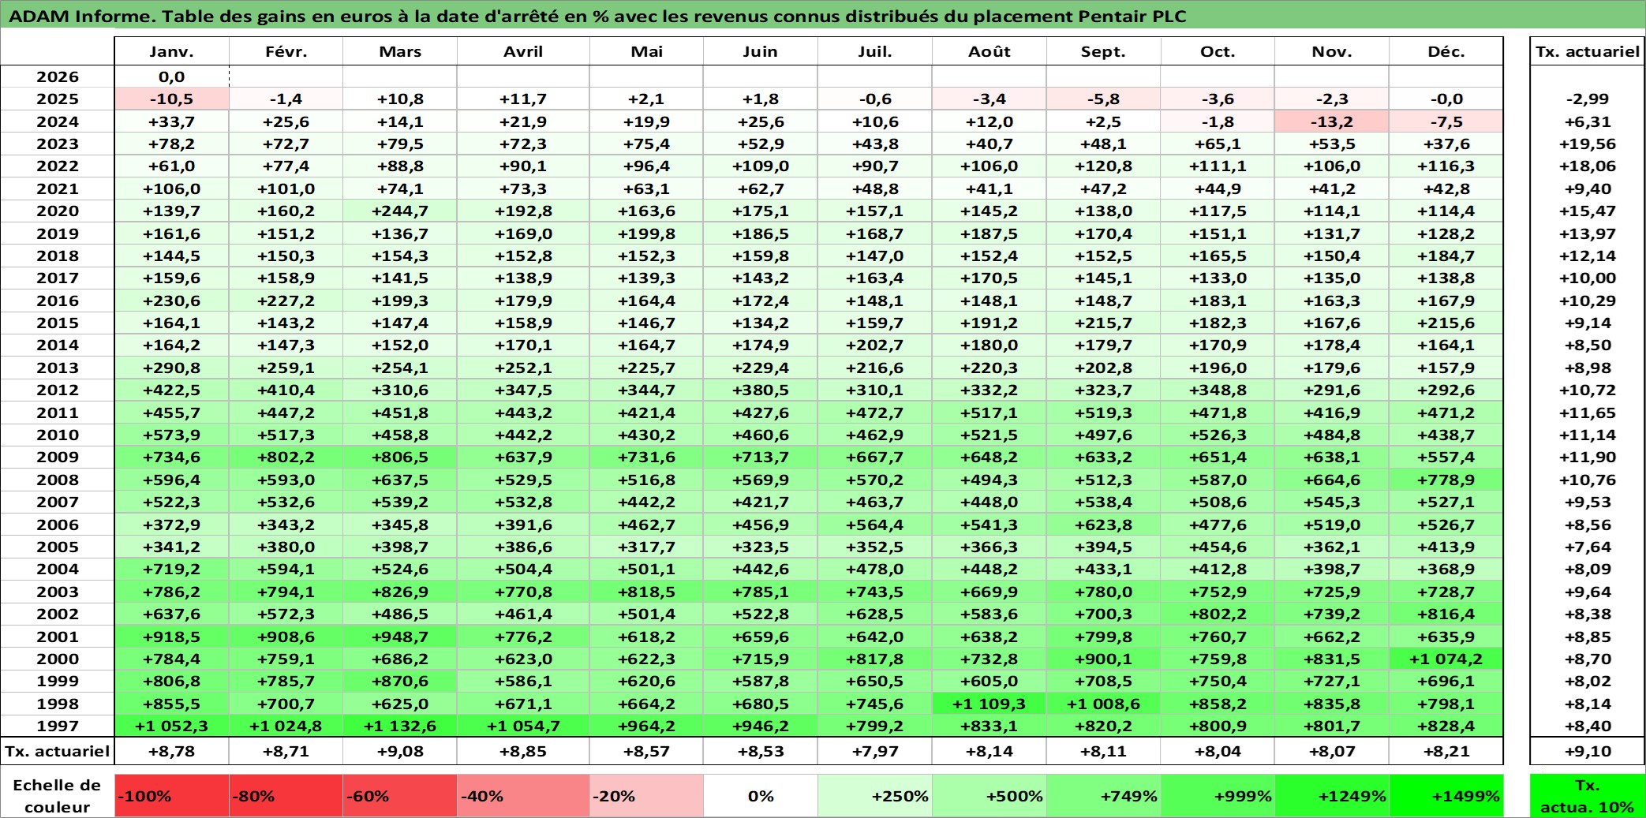1646x818 pixels.
Task: Select value -7,5 in Déc. 2024
Action: click(1446, 121)
